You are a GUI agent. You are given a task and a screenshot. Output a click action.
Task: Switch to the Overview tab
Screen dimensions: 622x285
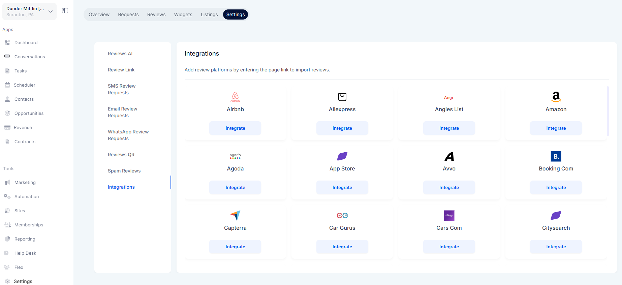click(99, 14)
